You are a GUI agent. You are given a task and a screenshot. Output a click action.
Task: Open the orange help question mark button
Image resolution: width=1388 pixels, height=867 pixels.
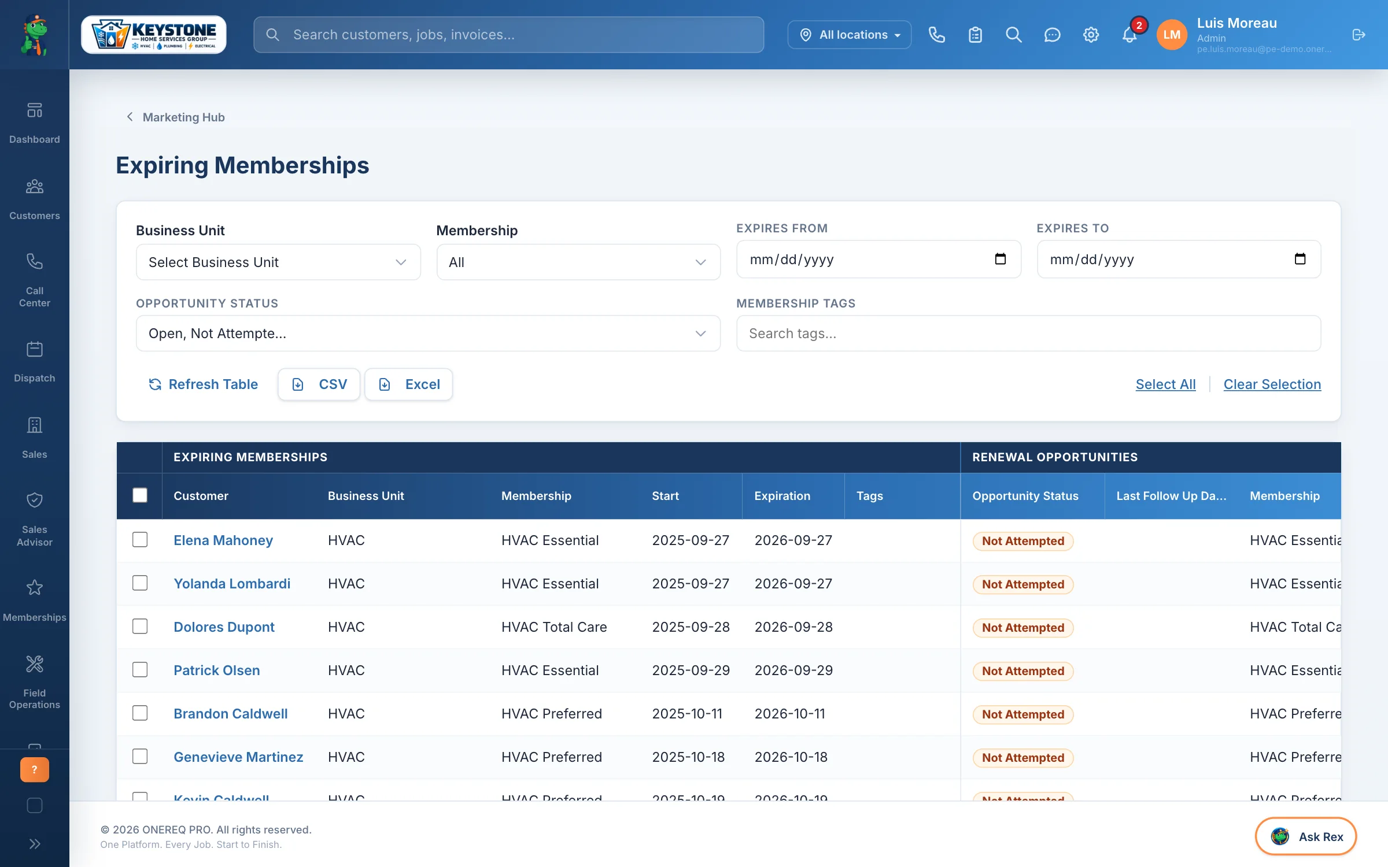tap(35, 769)
